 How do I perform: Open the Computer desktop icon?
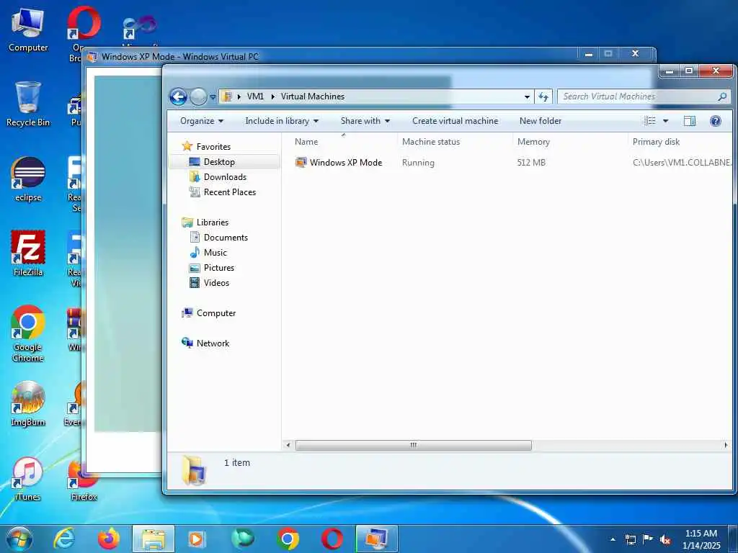(x=28, y=30)
